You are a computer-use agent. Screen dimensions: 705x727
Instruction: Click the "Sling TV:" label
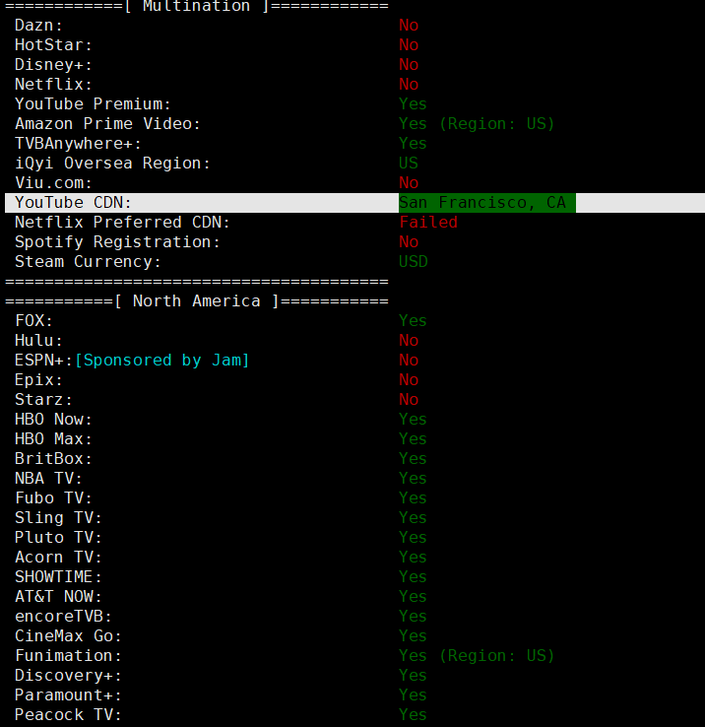pyautogui.click(x=58, y=518)
